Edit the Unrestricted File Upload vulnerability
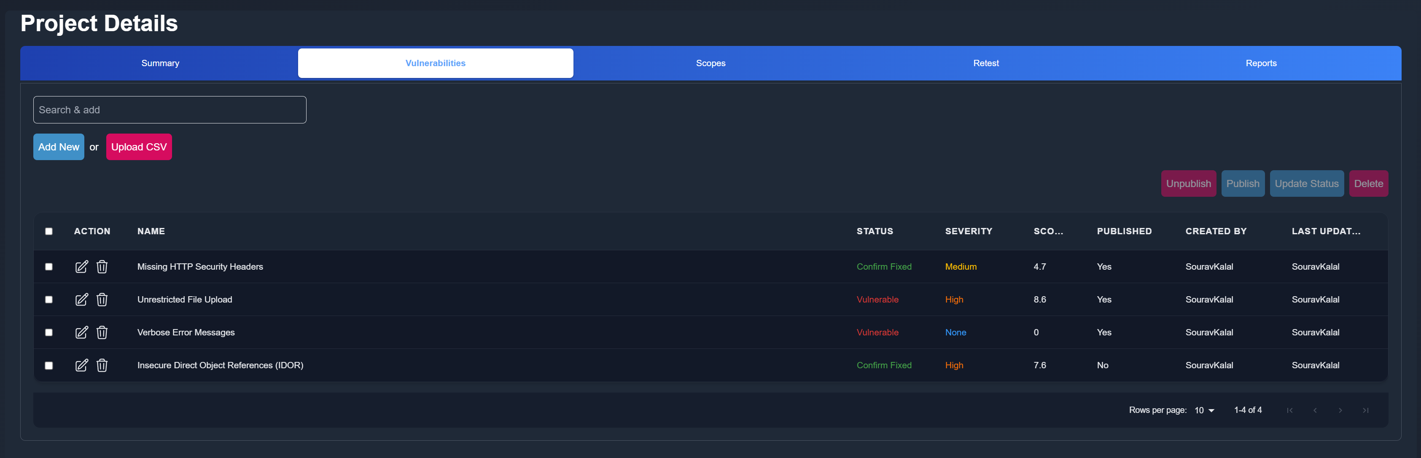The width and height of the screenshot is (1421, 458). click(82, 300)
